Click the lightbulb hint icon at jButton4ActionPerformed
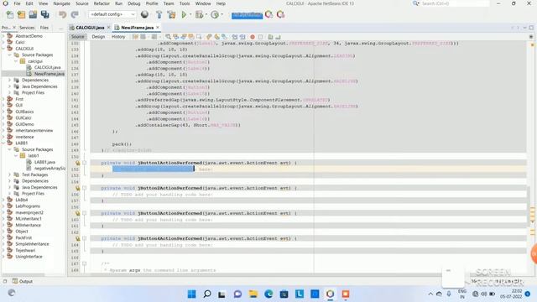Viewport: 537px width, 302px height. click(x=78, y=238)
